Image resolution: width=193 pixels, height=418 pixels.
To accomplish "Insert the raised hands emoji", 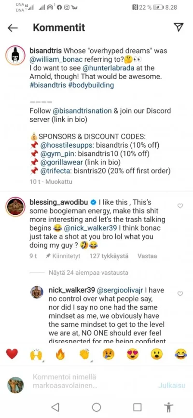I will [x=36, y=354].
